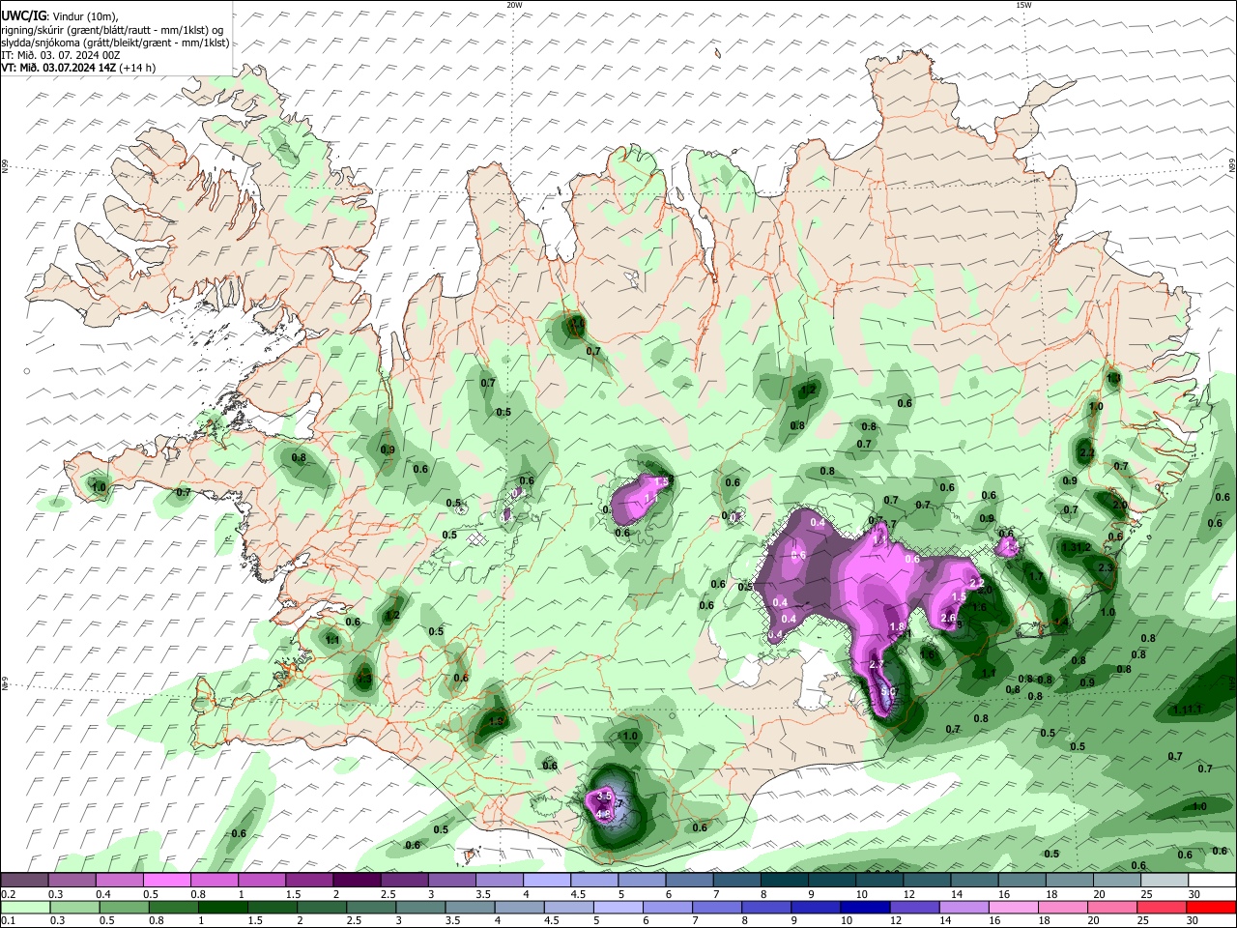1237x928 pixels.
Task: Click the '3.5' precipitation value on the map
Action: (606, 795)
